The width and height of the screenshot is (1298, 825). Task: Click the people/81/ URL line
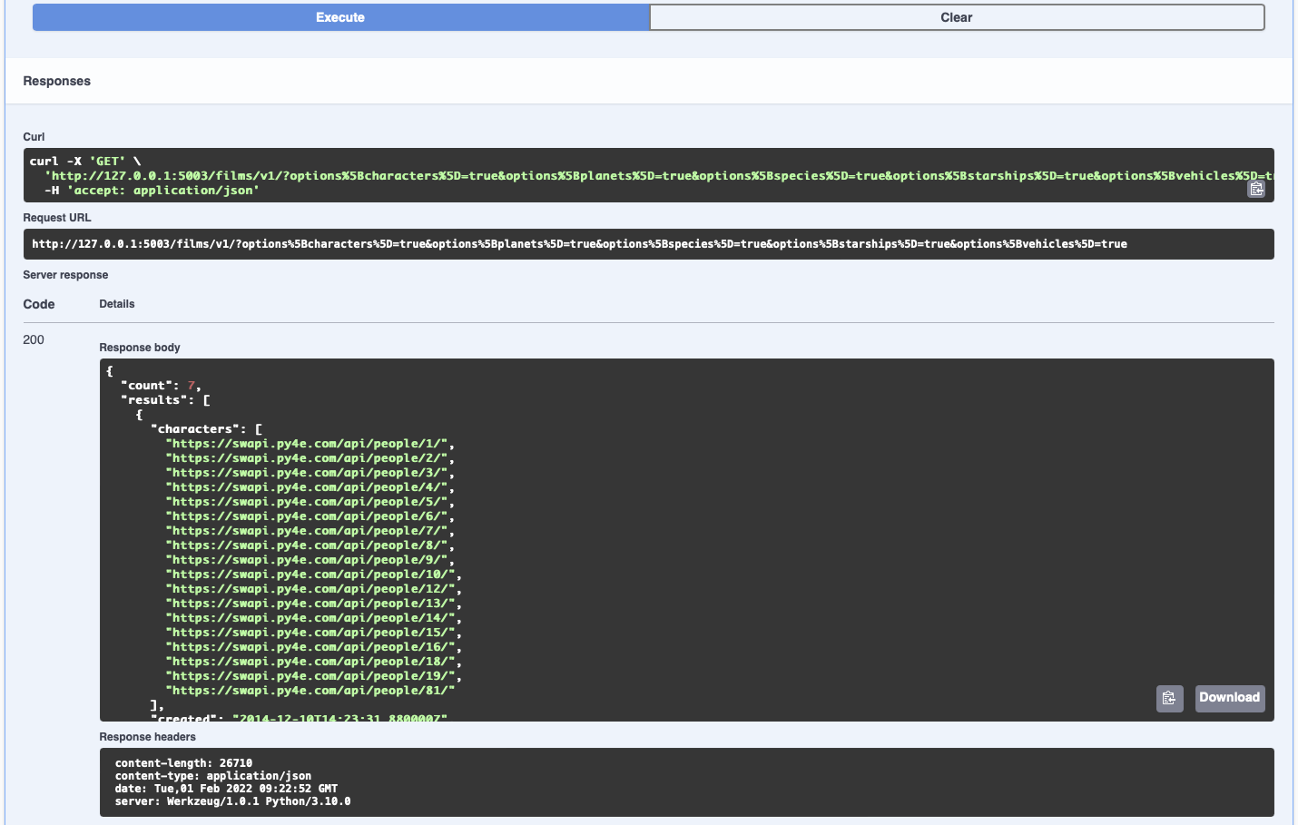(x=310, y=691)
